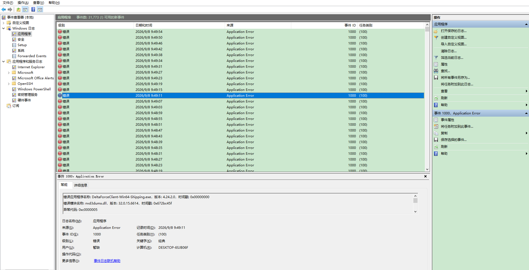This screenshot has width=529, height=270.
Task: Open the 文件(F) menu
Action: coord(8,3)
